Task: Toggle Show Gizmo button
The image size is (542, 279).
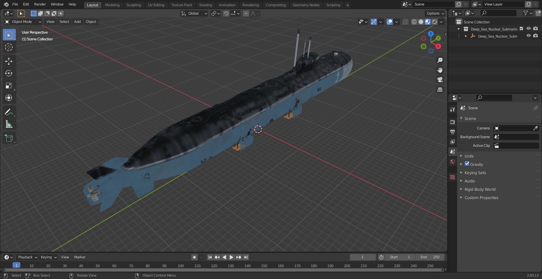Action: click(x=374, y=22)
